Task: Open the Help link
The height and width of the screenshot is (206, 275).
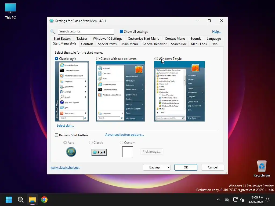Action: pyautogui.click(x=217, y=32)
